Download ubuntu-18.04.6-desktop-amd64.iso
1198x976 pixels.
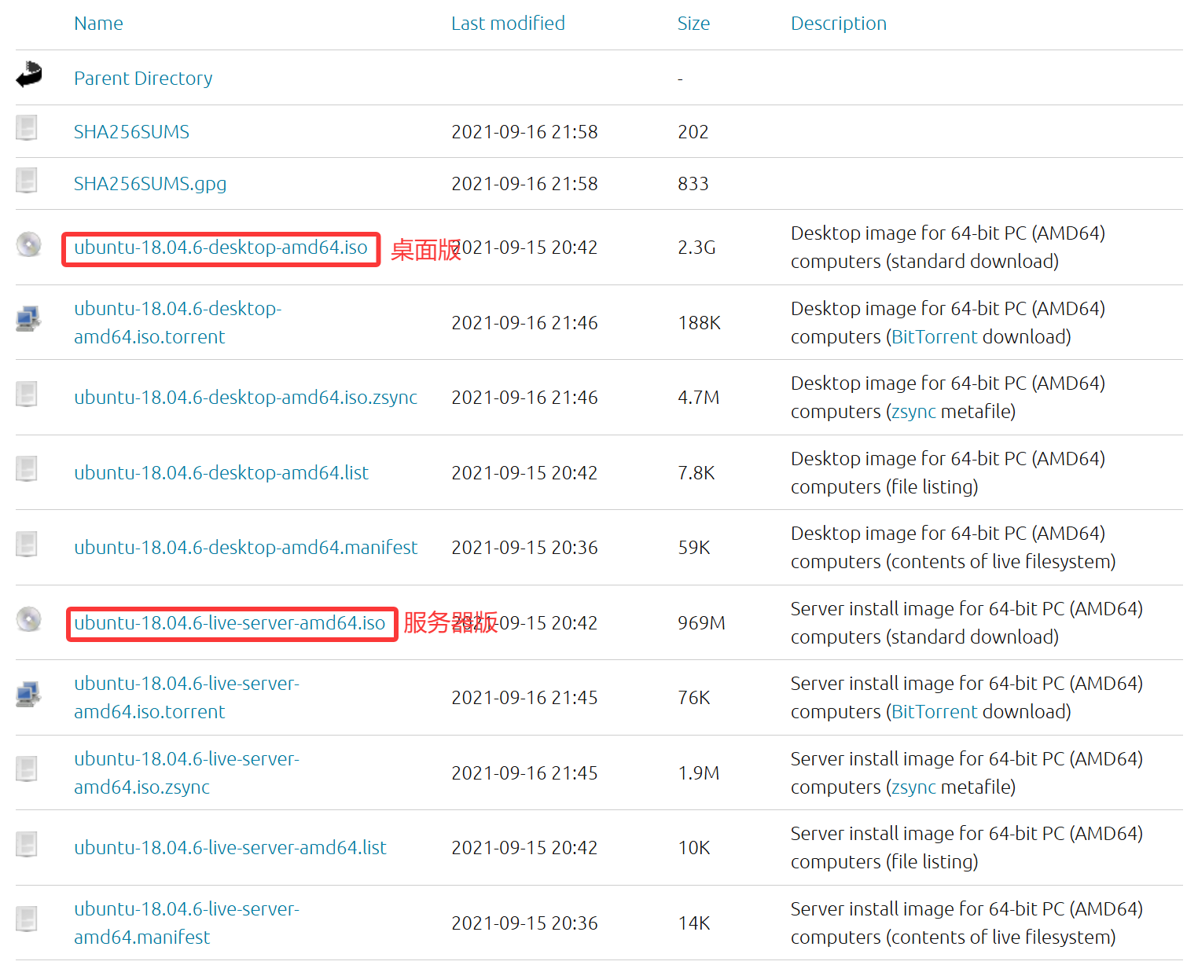coord(221,248)
